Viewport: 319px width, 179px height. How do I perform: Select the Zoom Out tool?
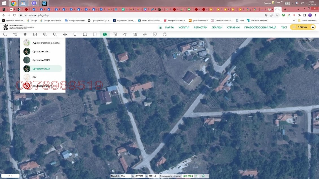55,34
